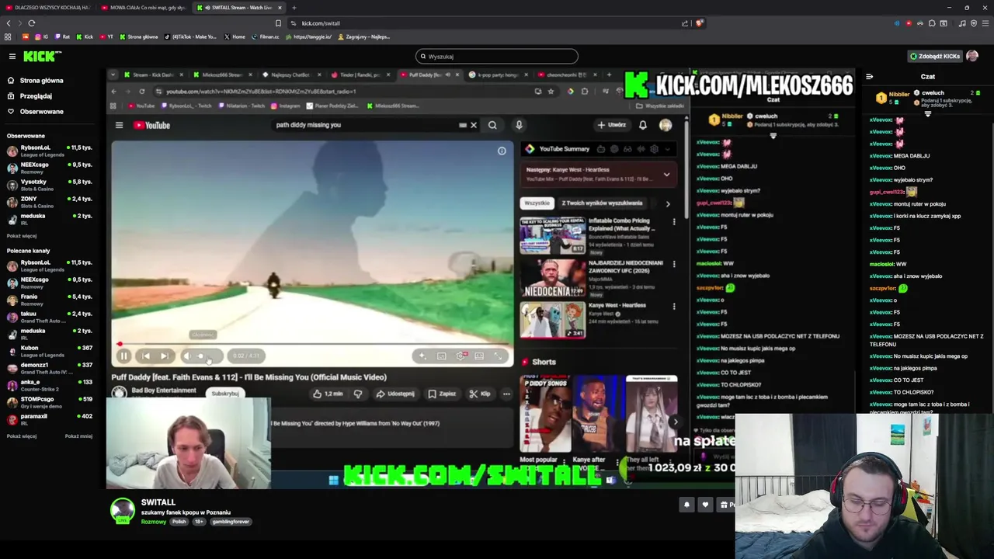Screen dimensions: 994x559
Task: Go back using the browser back arrow
Action: click(x=9, y=23)
